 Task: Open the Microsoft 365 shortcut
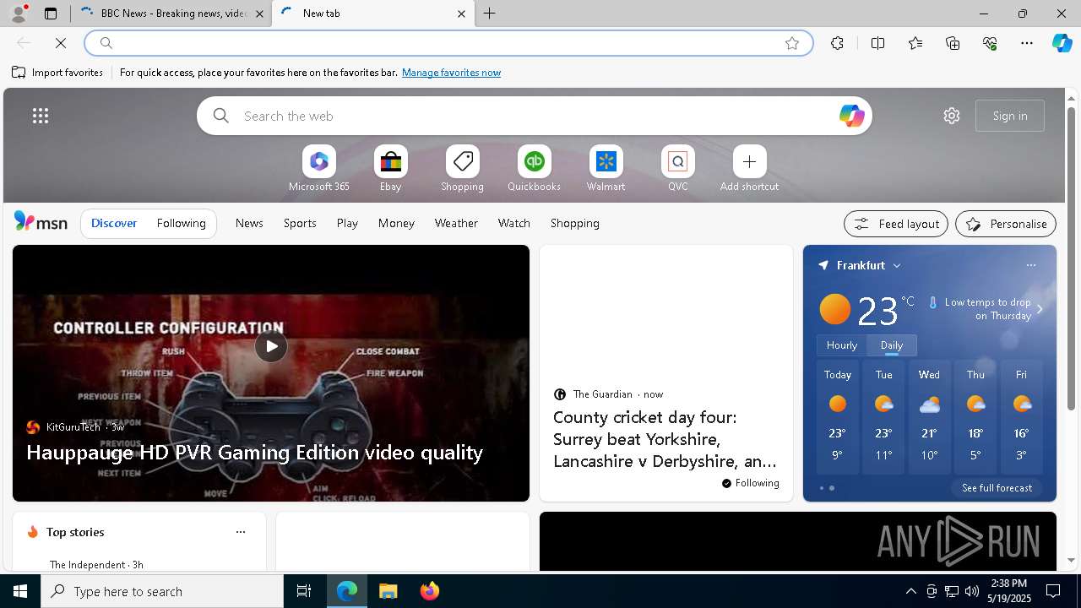pos(319,169)
